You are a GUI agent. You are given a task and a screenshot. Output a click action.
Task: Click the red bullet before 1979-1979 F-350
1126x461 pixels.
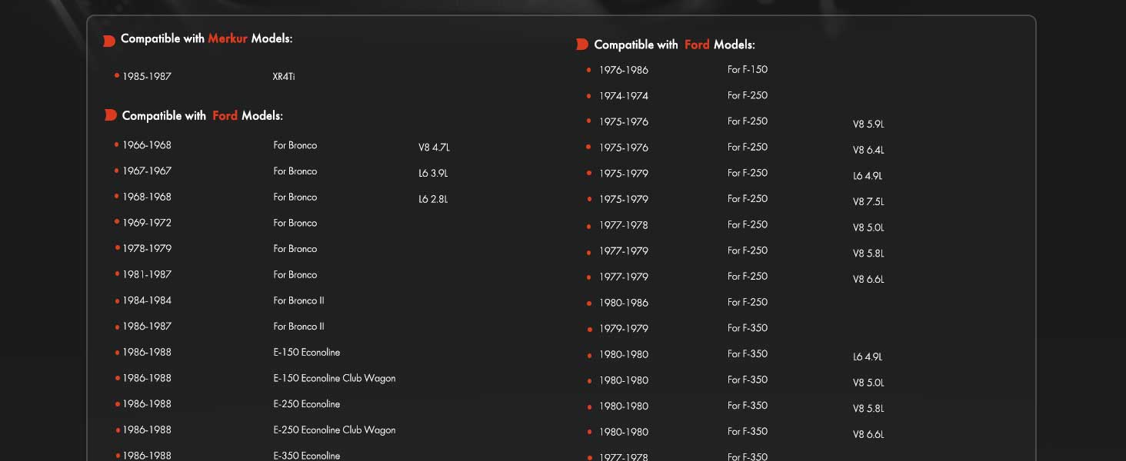click(588, 329)
